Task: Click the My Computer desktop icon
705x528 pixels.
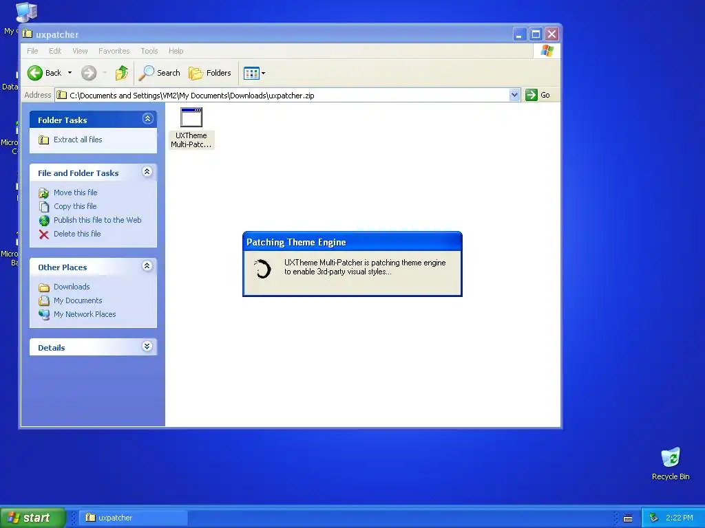Action: click(x=26, y=12)
